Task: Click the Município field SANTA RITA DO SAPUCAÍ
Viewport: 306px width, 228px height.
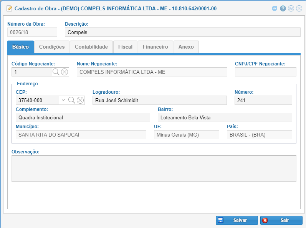Action: 81,135
